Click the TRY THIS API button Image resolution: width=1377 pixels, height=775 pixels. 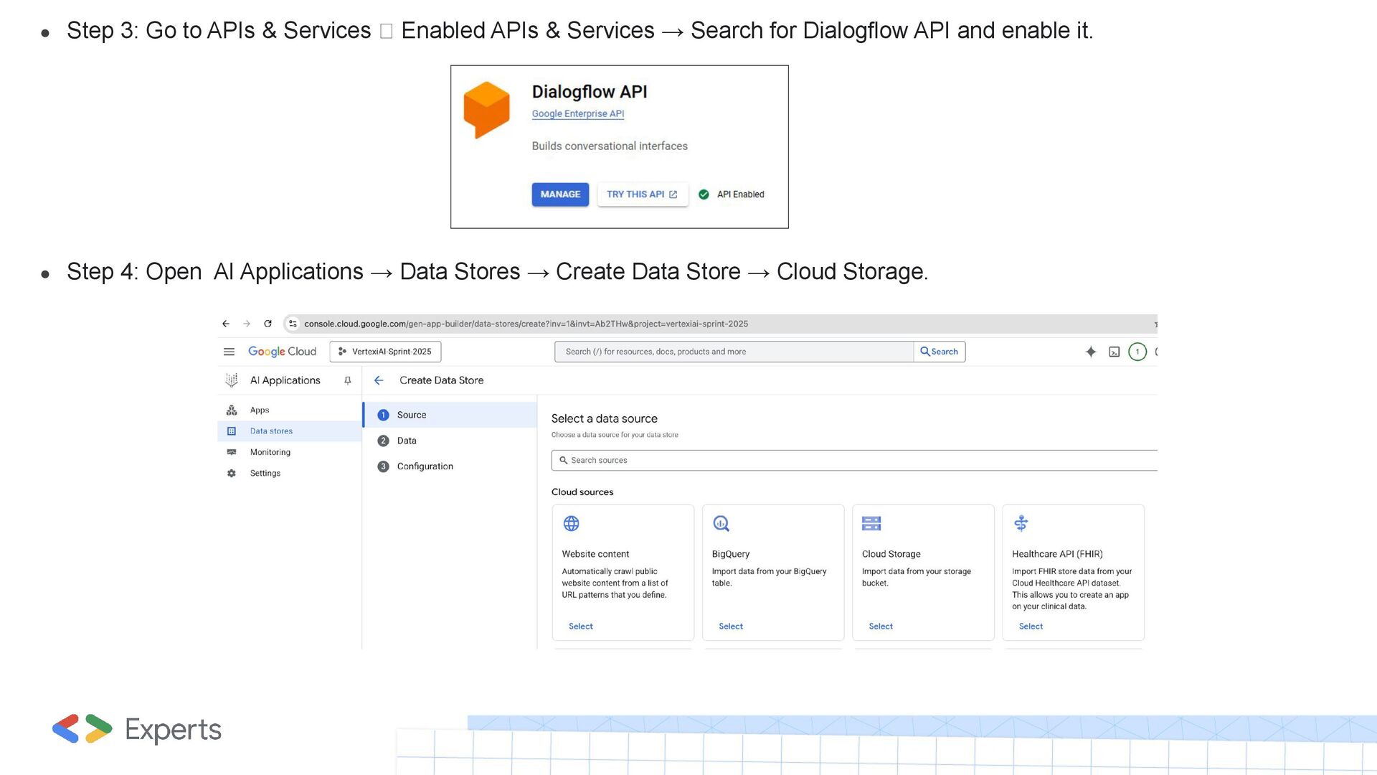[x=643, y=194]
